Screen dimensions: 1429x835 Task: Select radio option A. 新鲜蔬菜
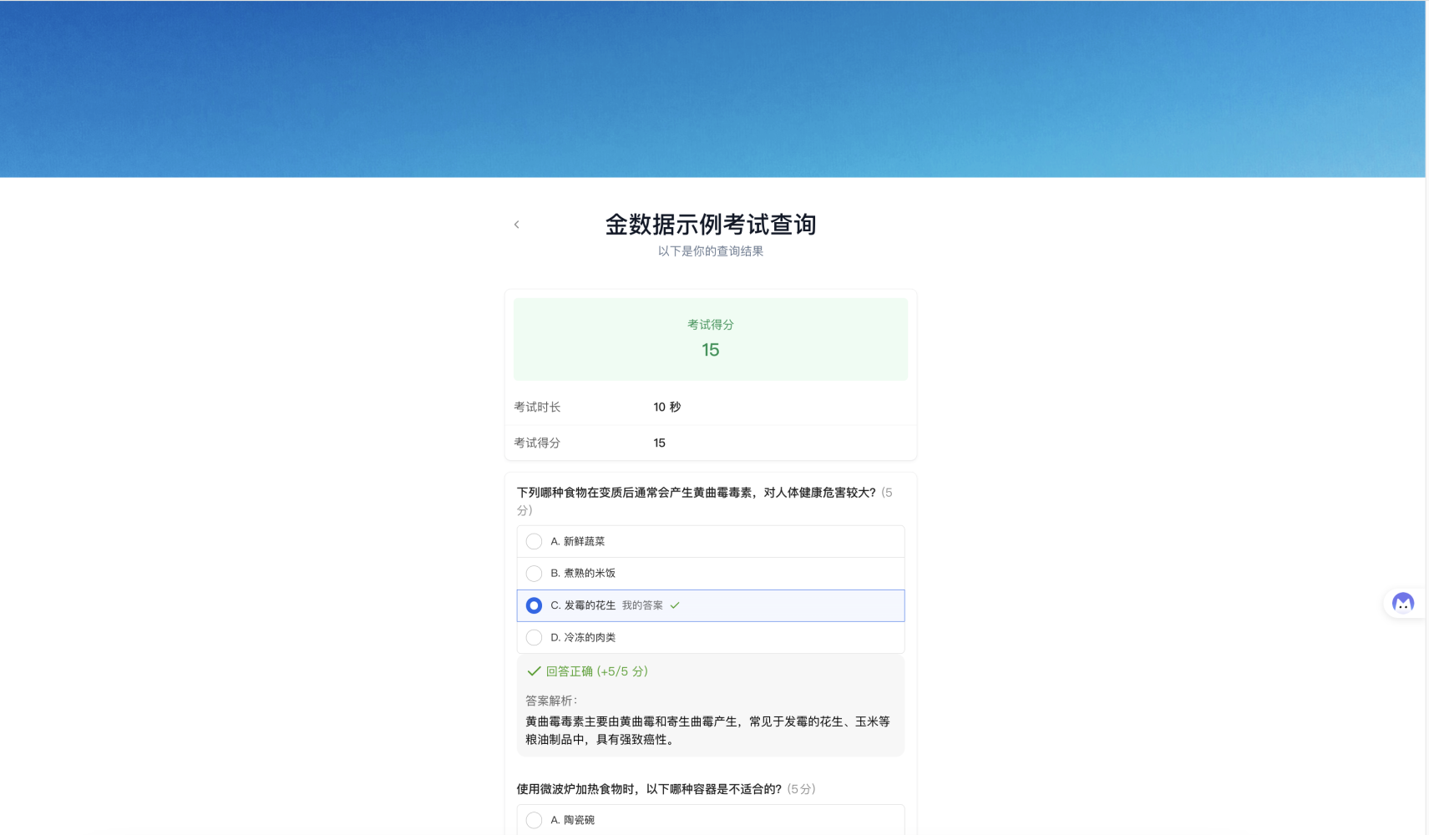pos(535,542)
